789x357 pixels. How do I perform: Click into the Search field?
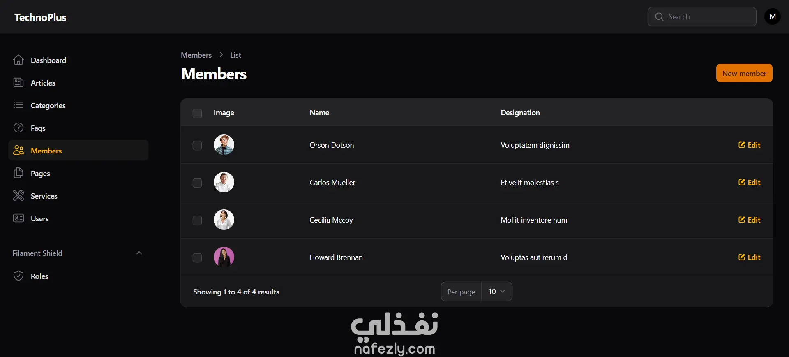pyautogui.click(x=702, y=16)
